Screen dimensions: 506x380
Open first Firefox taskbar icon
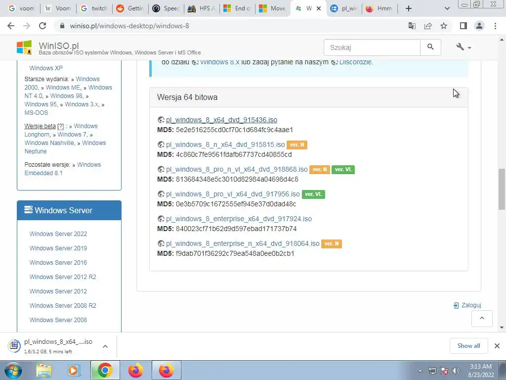pyautogui.click(x=135, y=370)
